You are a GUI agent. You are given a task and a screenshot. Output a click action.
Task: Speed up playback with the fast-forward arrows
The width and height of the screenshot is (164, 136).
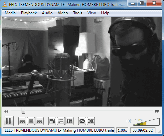(x=157, y=111)
